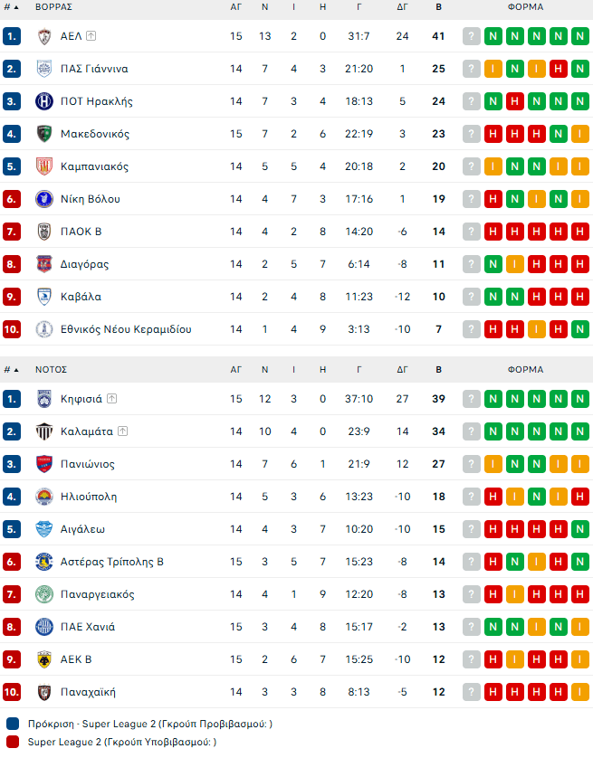
Task: Sort ΝΟΤΟΣ table by goal difference ΔΓ
Action: (402, 370)
